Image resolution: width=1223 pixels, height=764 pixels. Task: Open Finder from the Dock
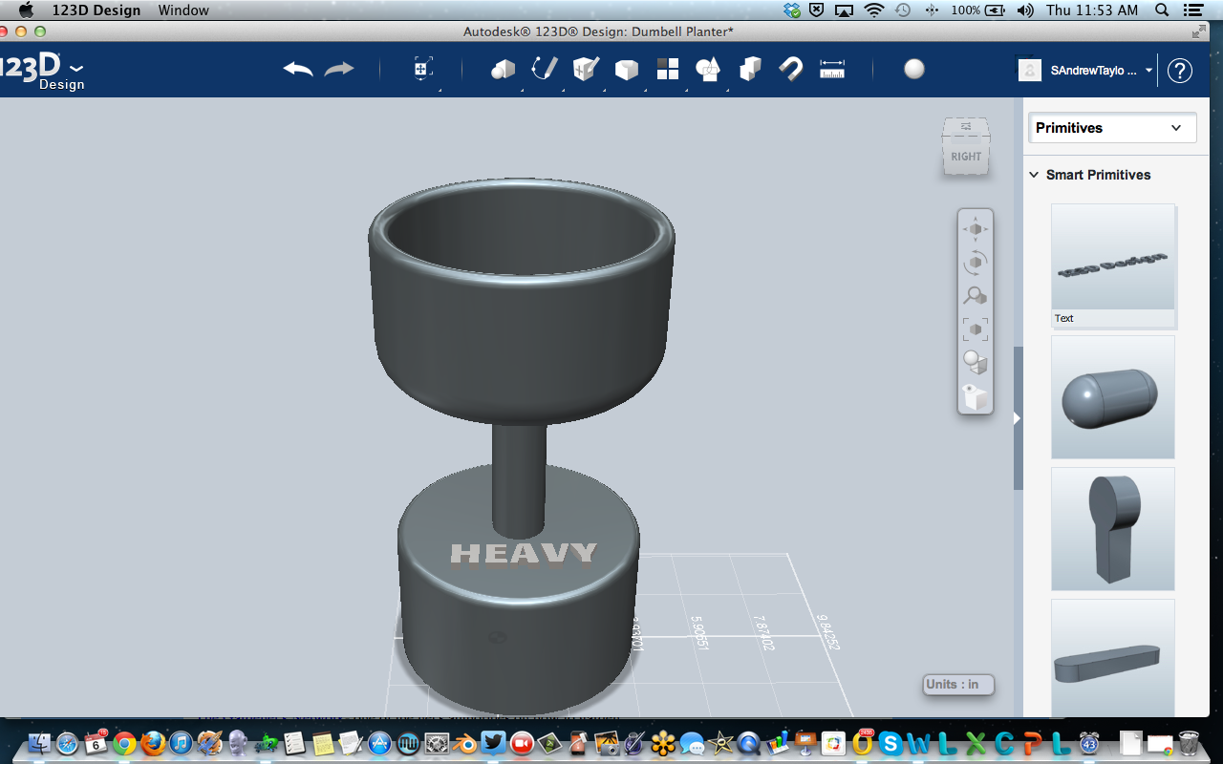pyautogui.click(x=40, y=742)
